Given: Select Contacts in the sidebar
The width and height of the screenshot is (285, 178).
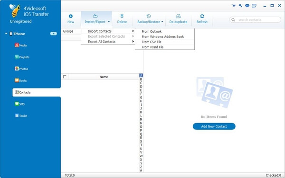Looking at the screenshot, I should (37, 92).
